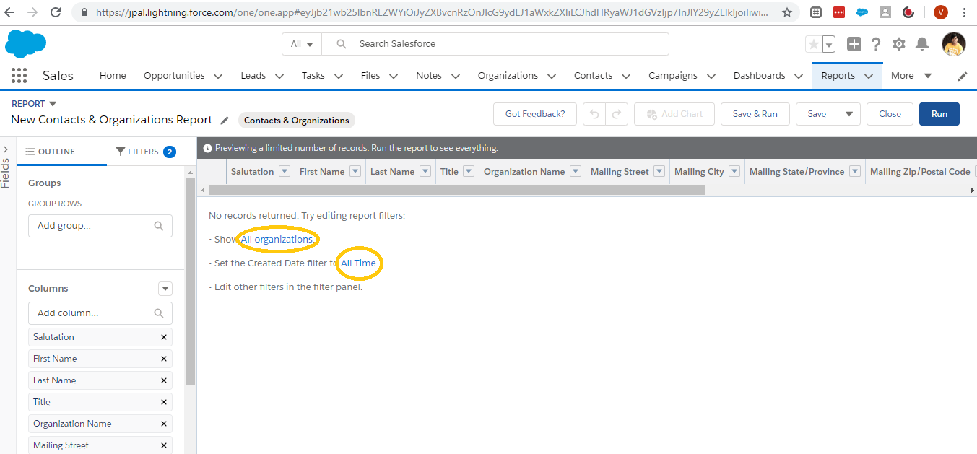Remove the Title column

point(164,402)
